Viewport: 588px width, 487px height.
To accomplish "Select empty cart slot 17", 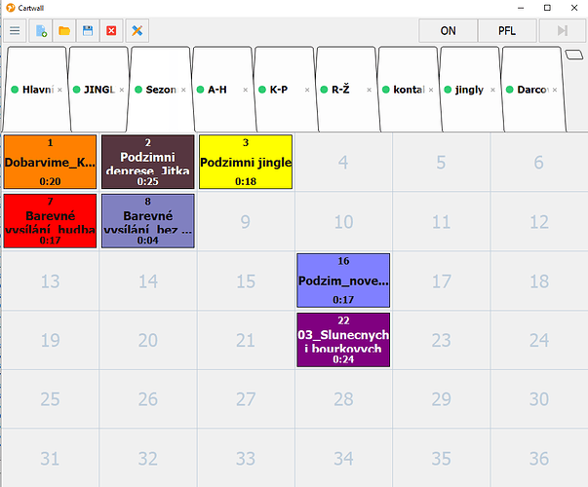I will point(441,281).
